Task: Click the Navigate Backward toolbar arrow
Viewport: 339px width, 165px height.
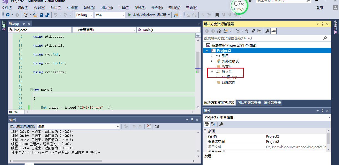Action: [7, 15]
